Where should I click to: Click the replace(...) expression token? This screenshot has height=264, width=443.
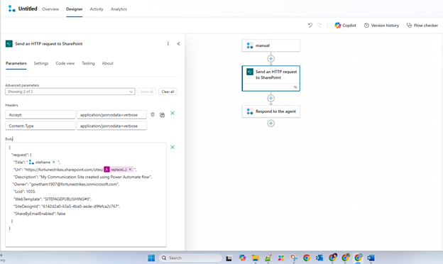pos(119,170)
